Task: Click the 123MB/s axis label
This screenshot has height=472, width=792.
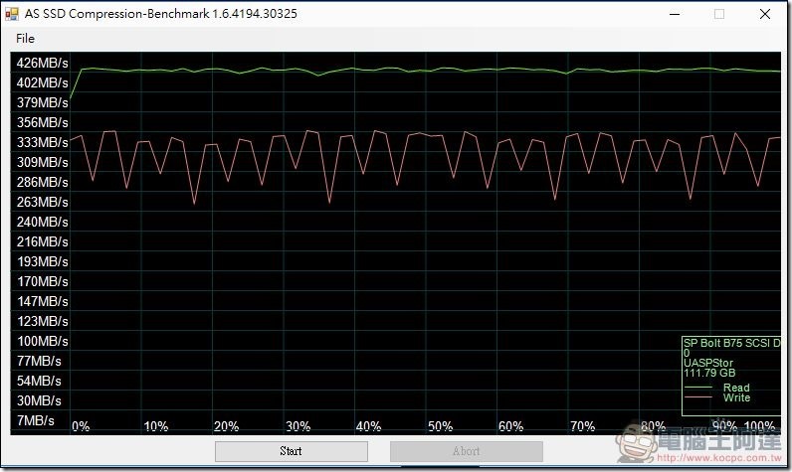Action: 42,321
